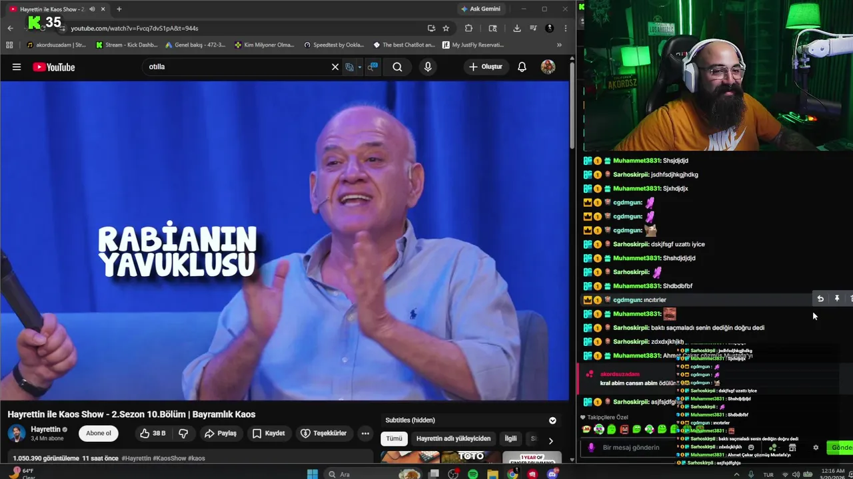Open the Oluştur create menu

(486, 67)
